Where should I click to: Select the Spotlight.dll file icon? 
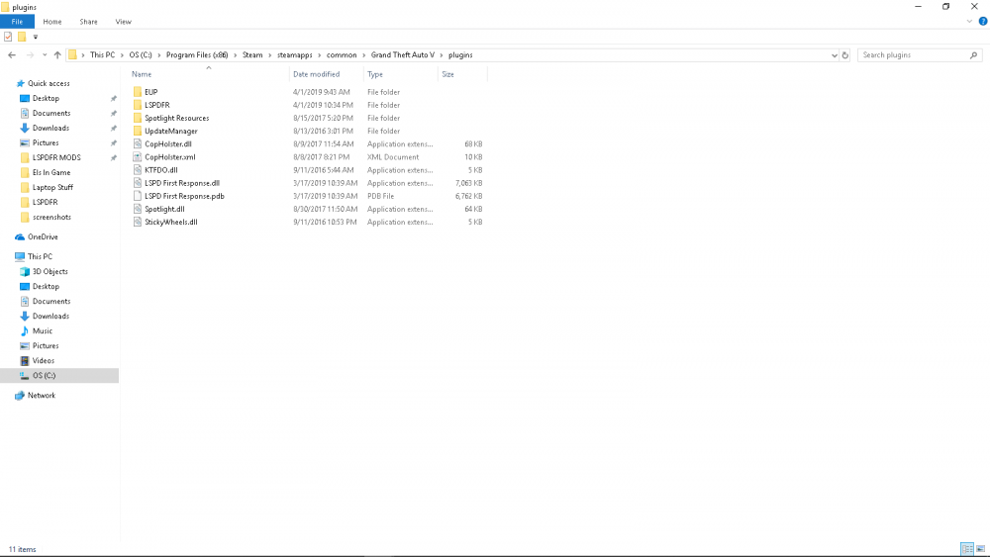138,209
